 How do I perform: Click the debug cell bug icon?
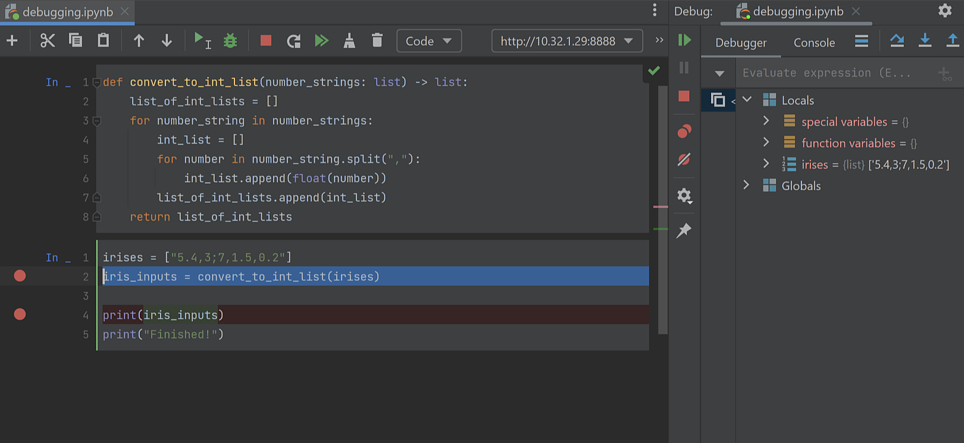coord(230,41)
